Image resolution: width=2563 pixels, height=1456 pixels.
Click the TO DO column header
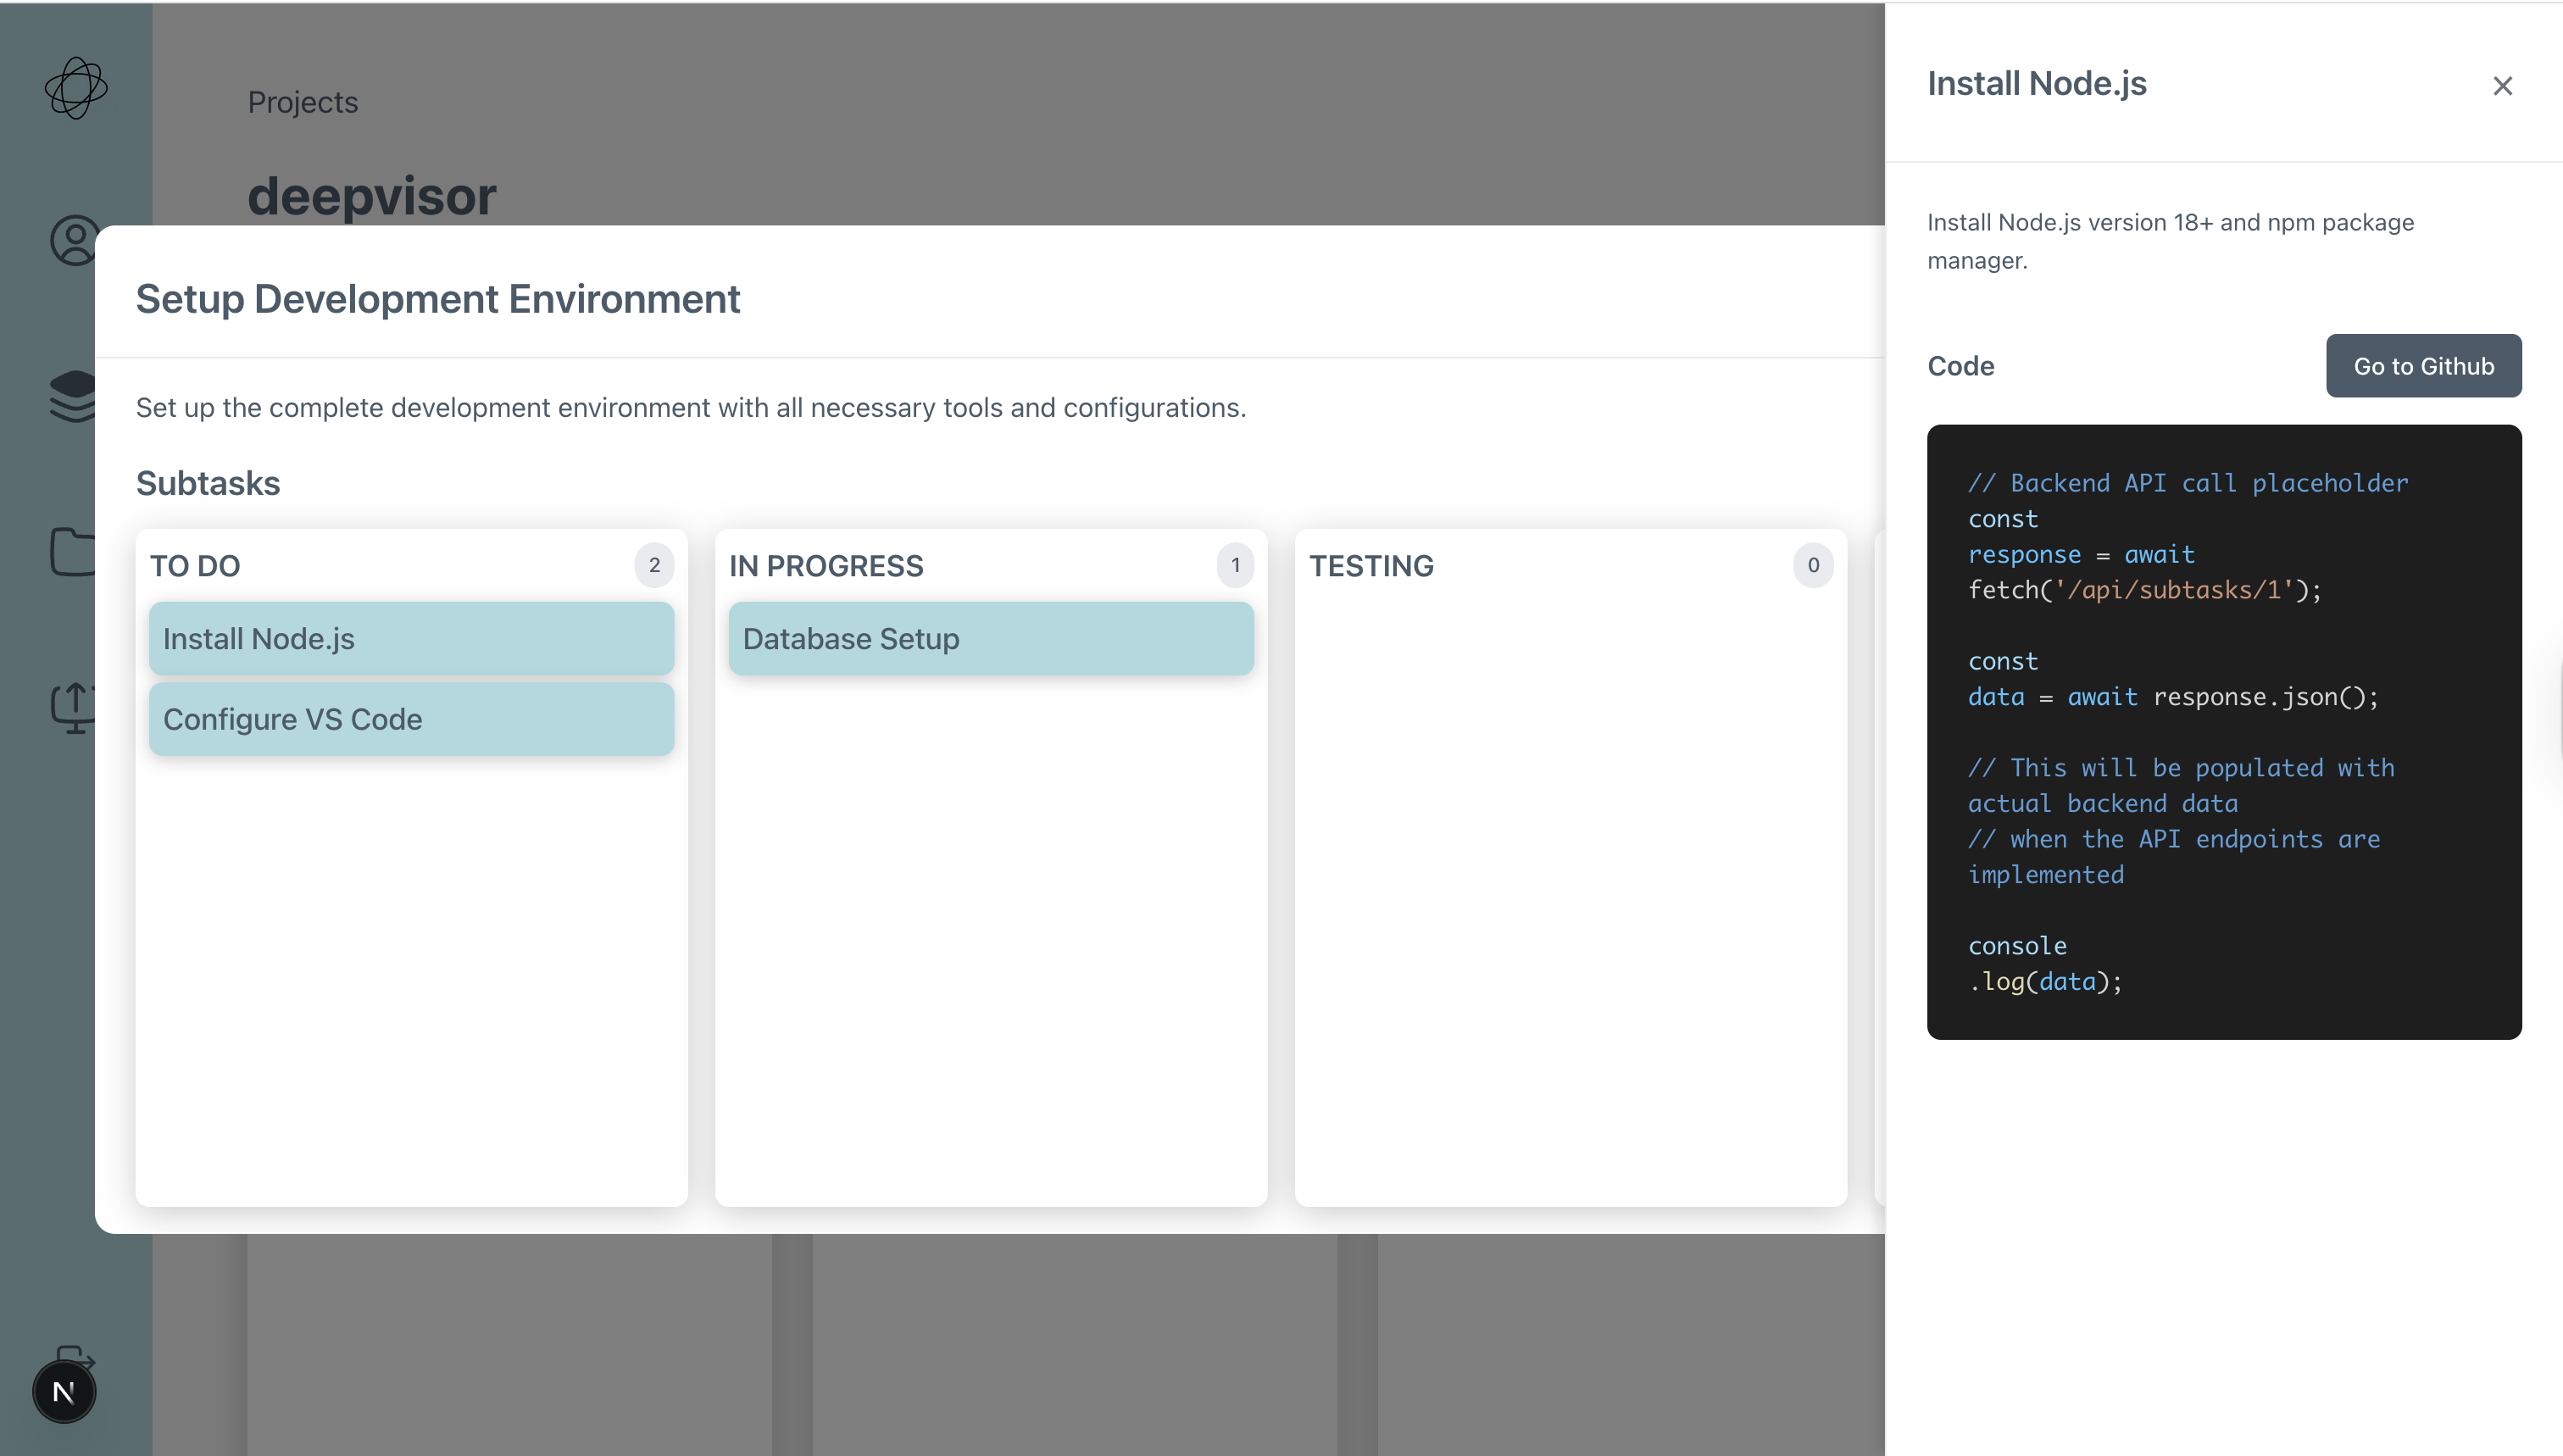[x=195, y=566]
